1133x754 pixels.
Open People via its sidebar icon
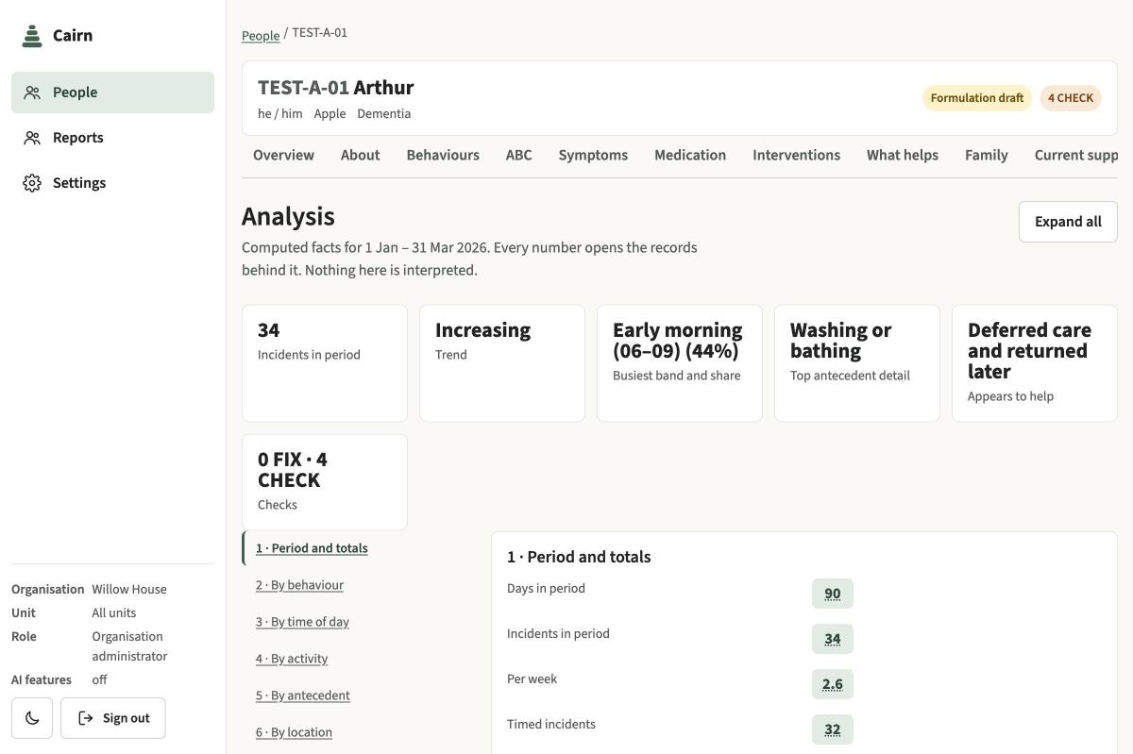(x=32, y=92)
